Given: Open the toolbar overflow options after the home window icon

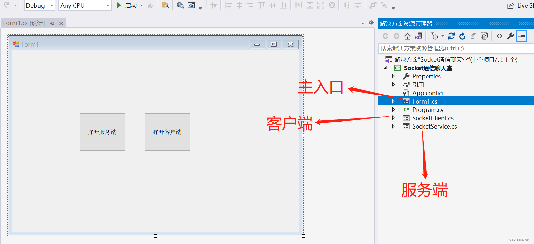Looking at the screenshot, I should pos(200,8).
